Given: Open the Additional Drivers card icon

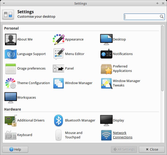Looking at the screenshot, I should (x=11, y=120).
